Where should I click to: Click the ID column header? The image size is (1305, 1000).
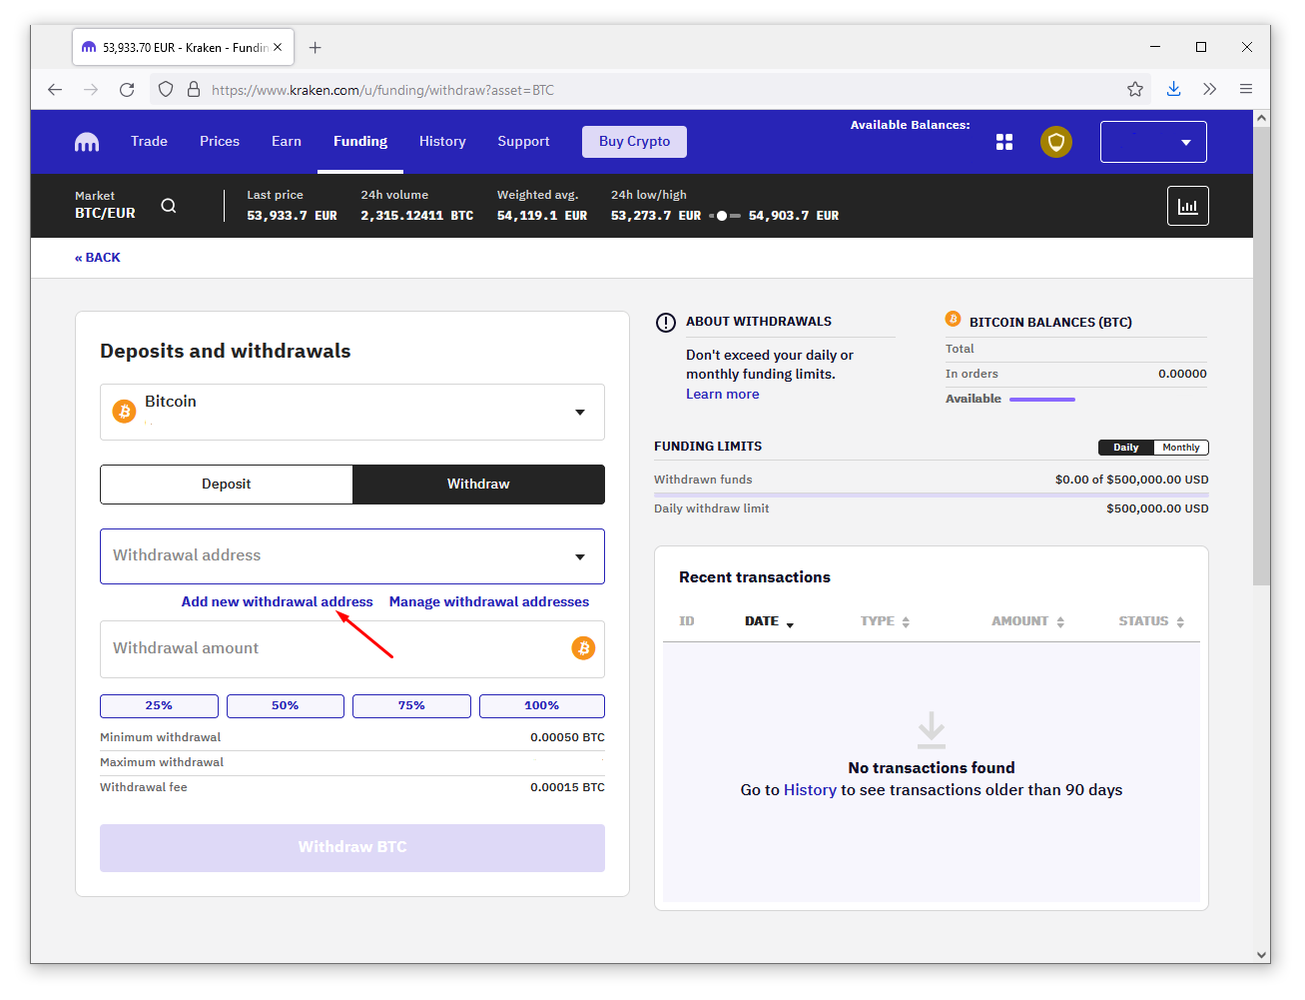687,621
